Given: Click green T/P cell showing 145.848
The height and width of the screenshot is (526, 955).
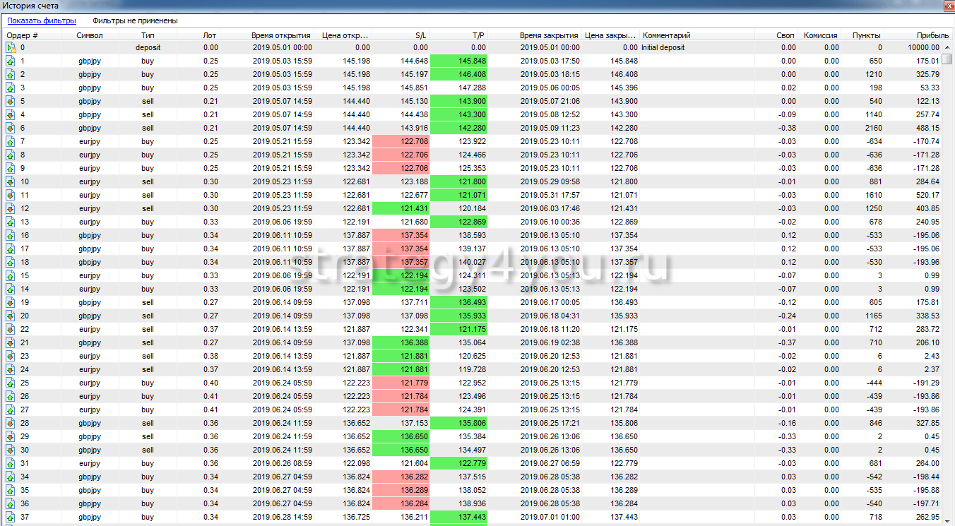Looking at the screenshot, I should pyautogui.click(x=458, y=61).
